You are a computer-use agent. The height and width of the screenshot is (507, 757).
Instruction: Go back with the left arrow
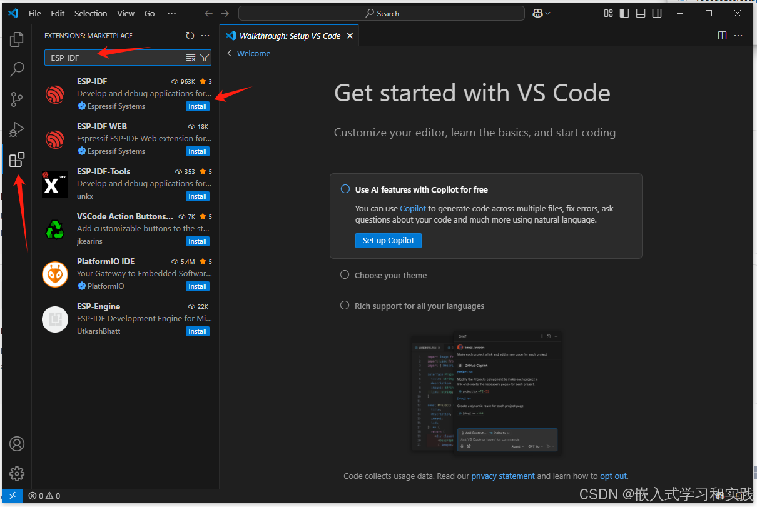[x=209, y=13]
